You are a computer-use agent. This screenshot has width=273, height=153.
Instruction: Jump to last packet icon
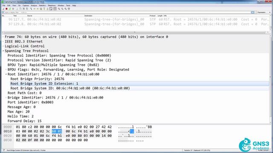point(47,8)
